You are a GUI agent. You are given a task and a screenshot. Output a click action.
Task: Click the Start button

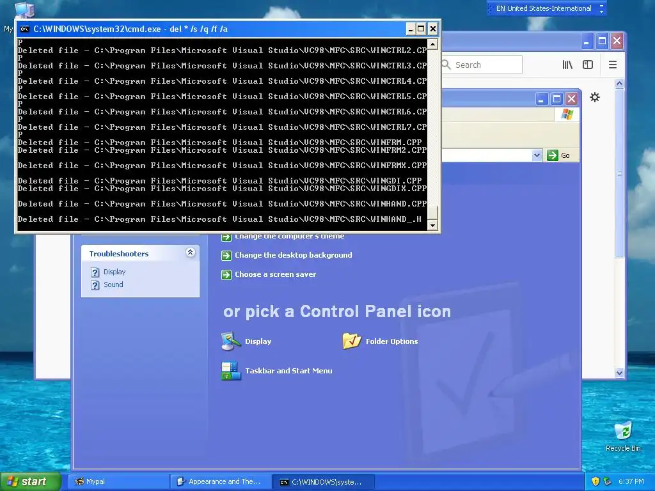pos(31,481)
